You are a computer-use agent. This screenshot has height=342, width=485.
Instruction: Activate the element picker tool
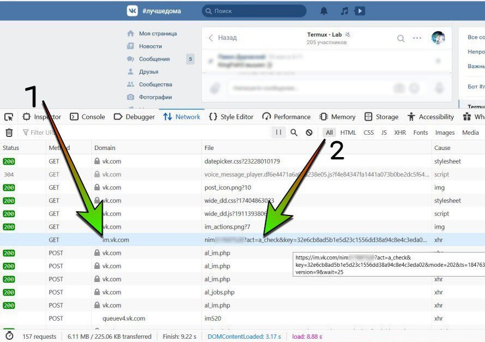[x=9, y=117]
